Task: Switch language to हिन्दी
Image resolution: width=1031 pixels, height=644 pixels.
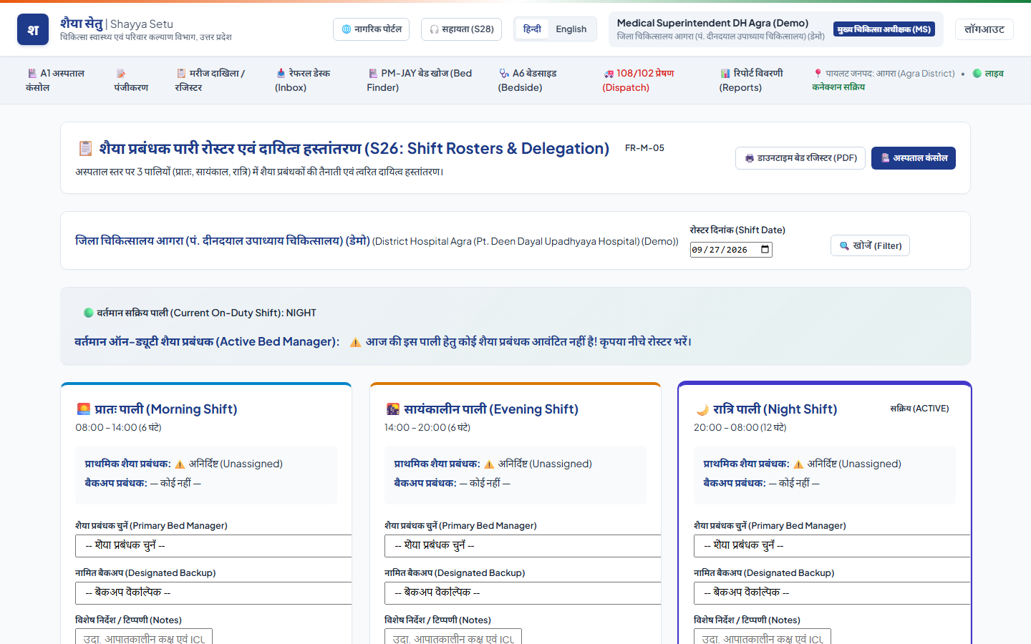Action: point(532,29)
